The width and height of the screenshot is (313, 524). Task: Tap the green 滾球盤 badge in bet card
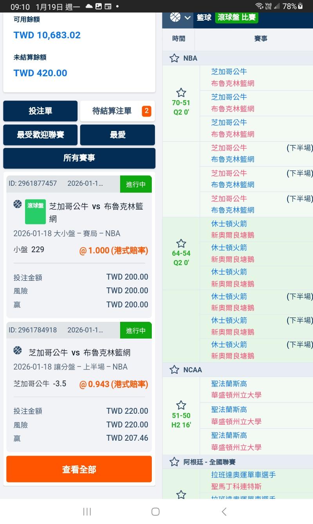coord(35,212)
